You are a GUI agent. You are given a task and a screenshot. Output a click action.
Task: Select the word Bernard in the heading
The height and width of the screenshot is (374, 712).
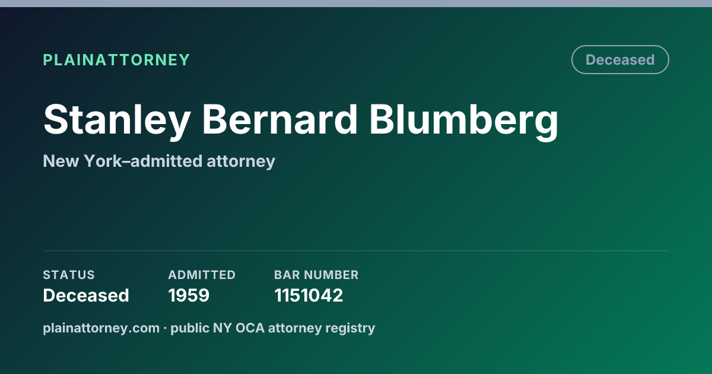pyautogui.click(x=279, y=119)
